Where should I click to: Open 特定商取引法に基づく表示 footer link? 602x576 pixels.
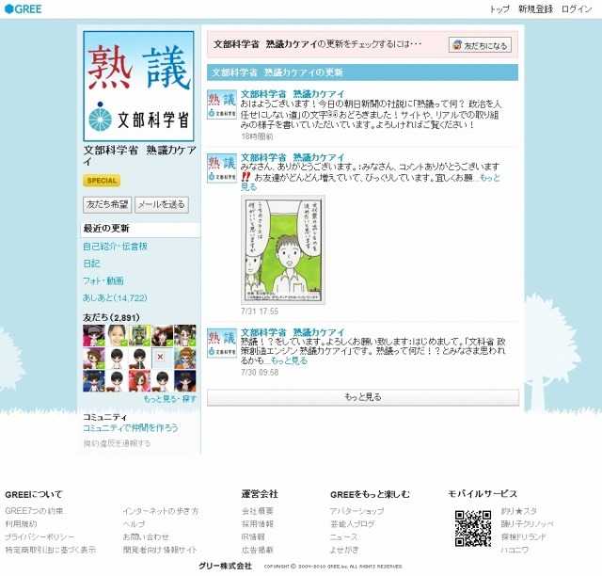click(x=50, y=550)
